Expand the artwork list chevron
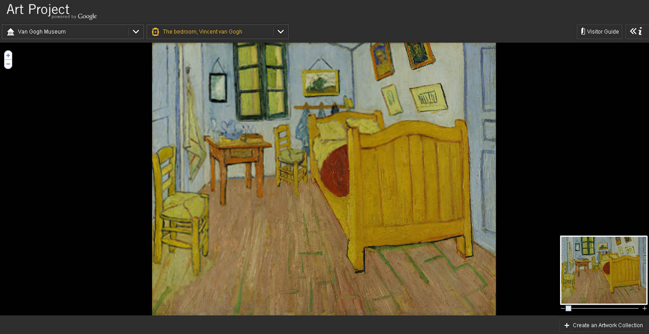The image size is (649, 334). coord(280,32)
